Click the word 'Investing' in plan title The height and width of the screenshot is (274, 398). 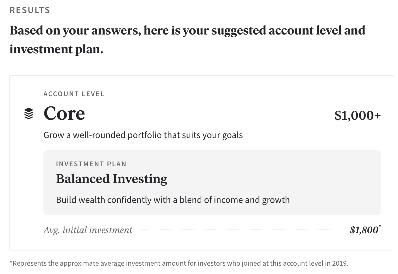tap(140, 179)
